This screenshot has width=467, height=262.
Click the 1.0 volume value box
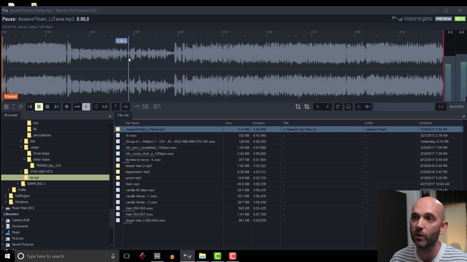click(x=441, y=107)
